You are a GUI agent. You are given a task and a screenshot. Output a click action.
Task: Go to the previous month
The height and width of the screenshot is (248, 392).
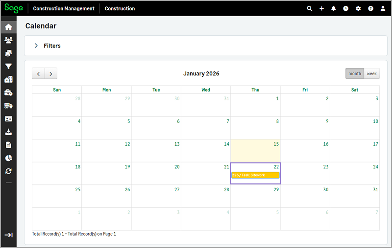pos(38,74)
